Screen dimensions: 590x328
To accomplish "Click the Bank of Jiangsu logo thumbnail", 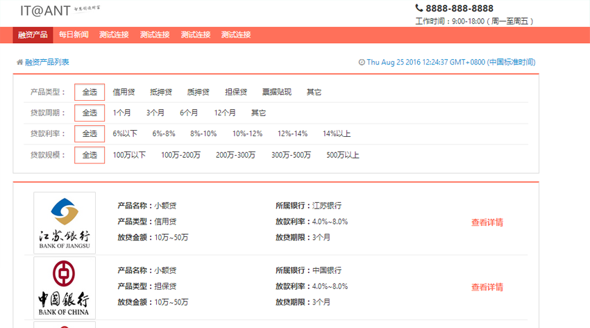I will coord(65,223).
